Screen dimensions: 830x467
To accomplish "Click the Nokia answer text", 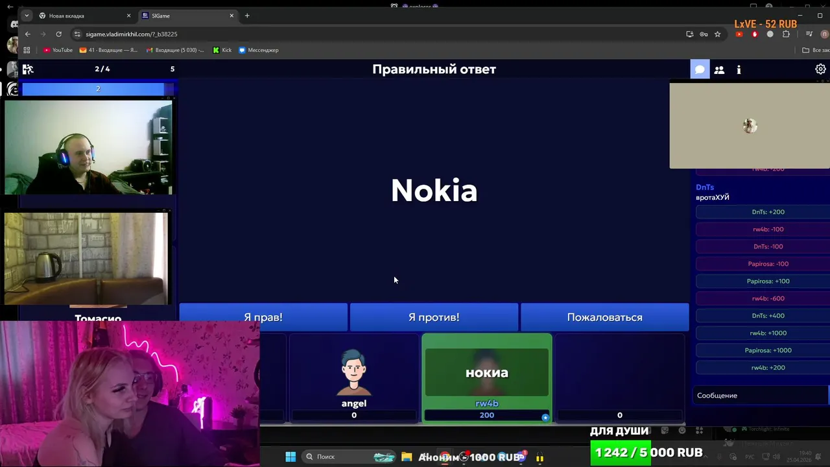I will (434, 191).
